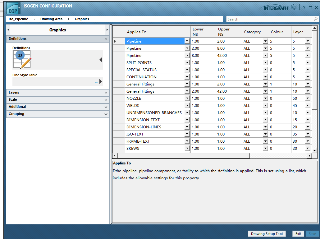Image resolution: width=320 pixels, height=239 pixels.
Task: Click the row header of the WELDS row
Action: point(119,106)
